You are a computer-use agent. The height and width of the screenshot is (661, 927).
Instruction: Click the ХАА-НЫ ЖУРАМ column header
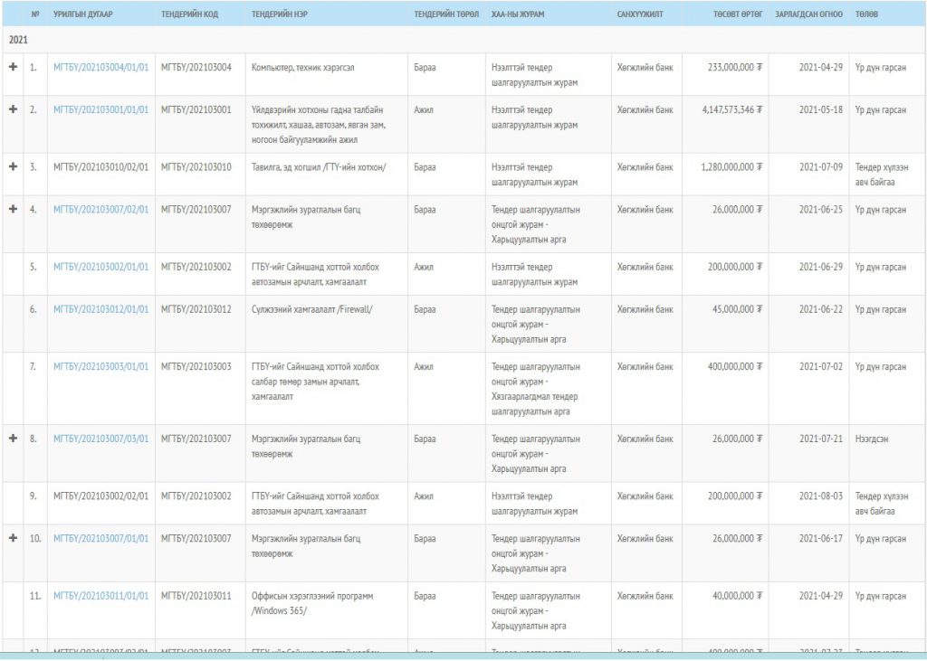pos(518,14)
